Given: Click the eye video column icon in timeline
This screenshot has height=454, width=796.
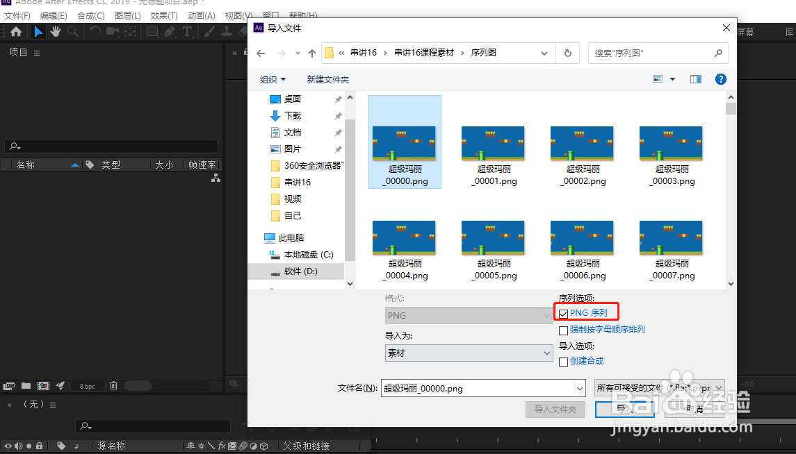Looking at the screenshot, I should pyautogui.click(x=8, y=446).
